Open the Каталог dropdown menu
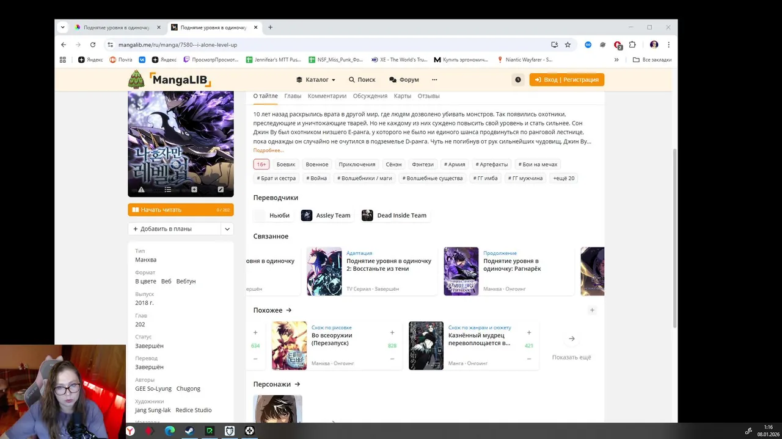 pos(316,79)
